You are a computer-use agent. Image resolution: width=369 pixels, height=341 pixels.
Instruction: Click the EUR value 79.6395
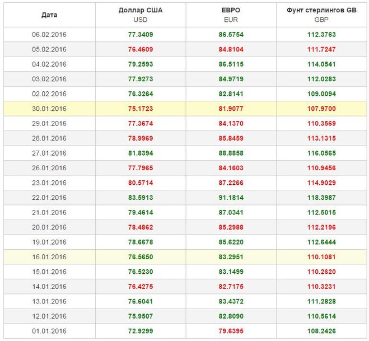[231, 331]
